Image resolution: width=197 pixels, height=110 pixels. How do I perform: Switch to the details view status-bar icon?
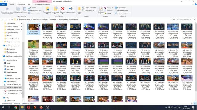192,104
